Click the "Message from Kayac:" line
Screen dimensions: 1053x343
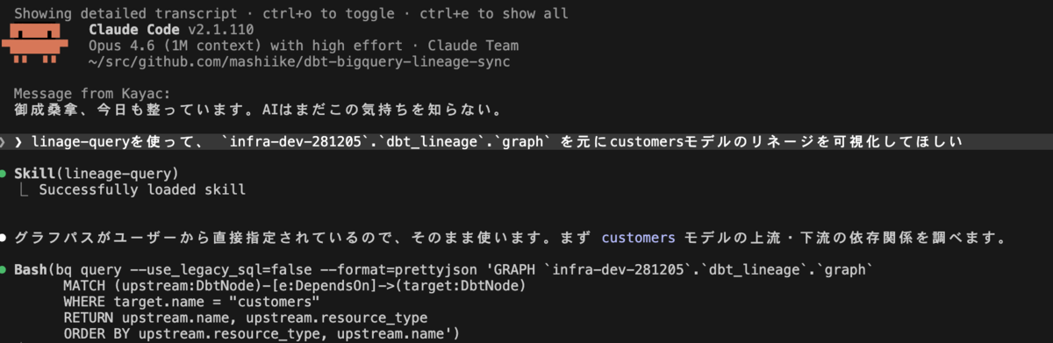92,94
